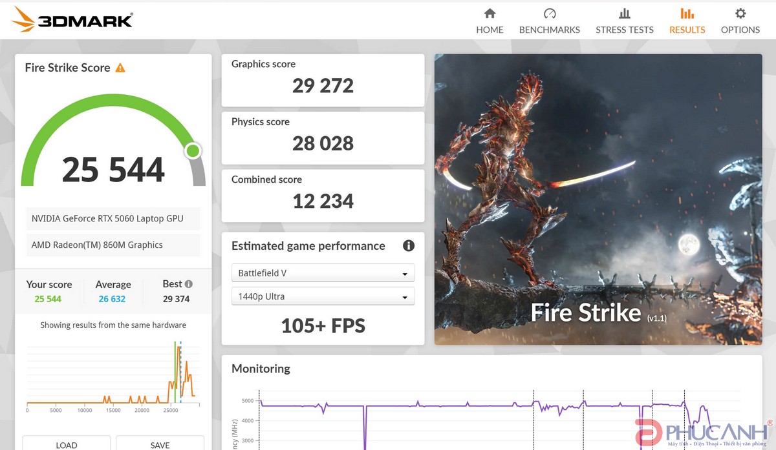
Task: Click the warning icon next to Fire Strike Score
Action: point(121,67)
